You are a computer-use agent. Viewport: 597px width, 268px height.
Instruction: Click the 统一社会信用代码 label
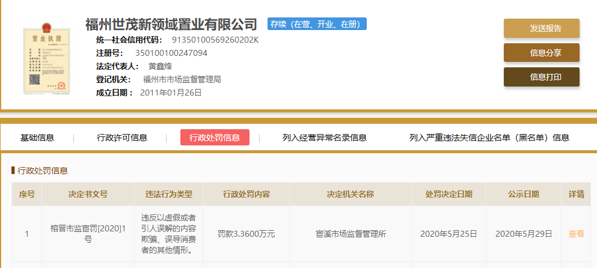click(129, 40)
